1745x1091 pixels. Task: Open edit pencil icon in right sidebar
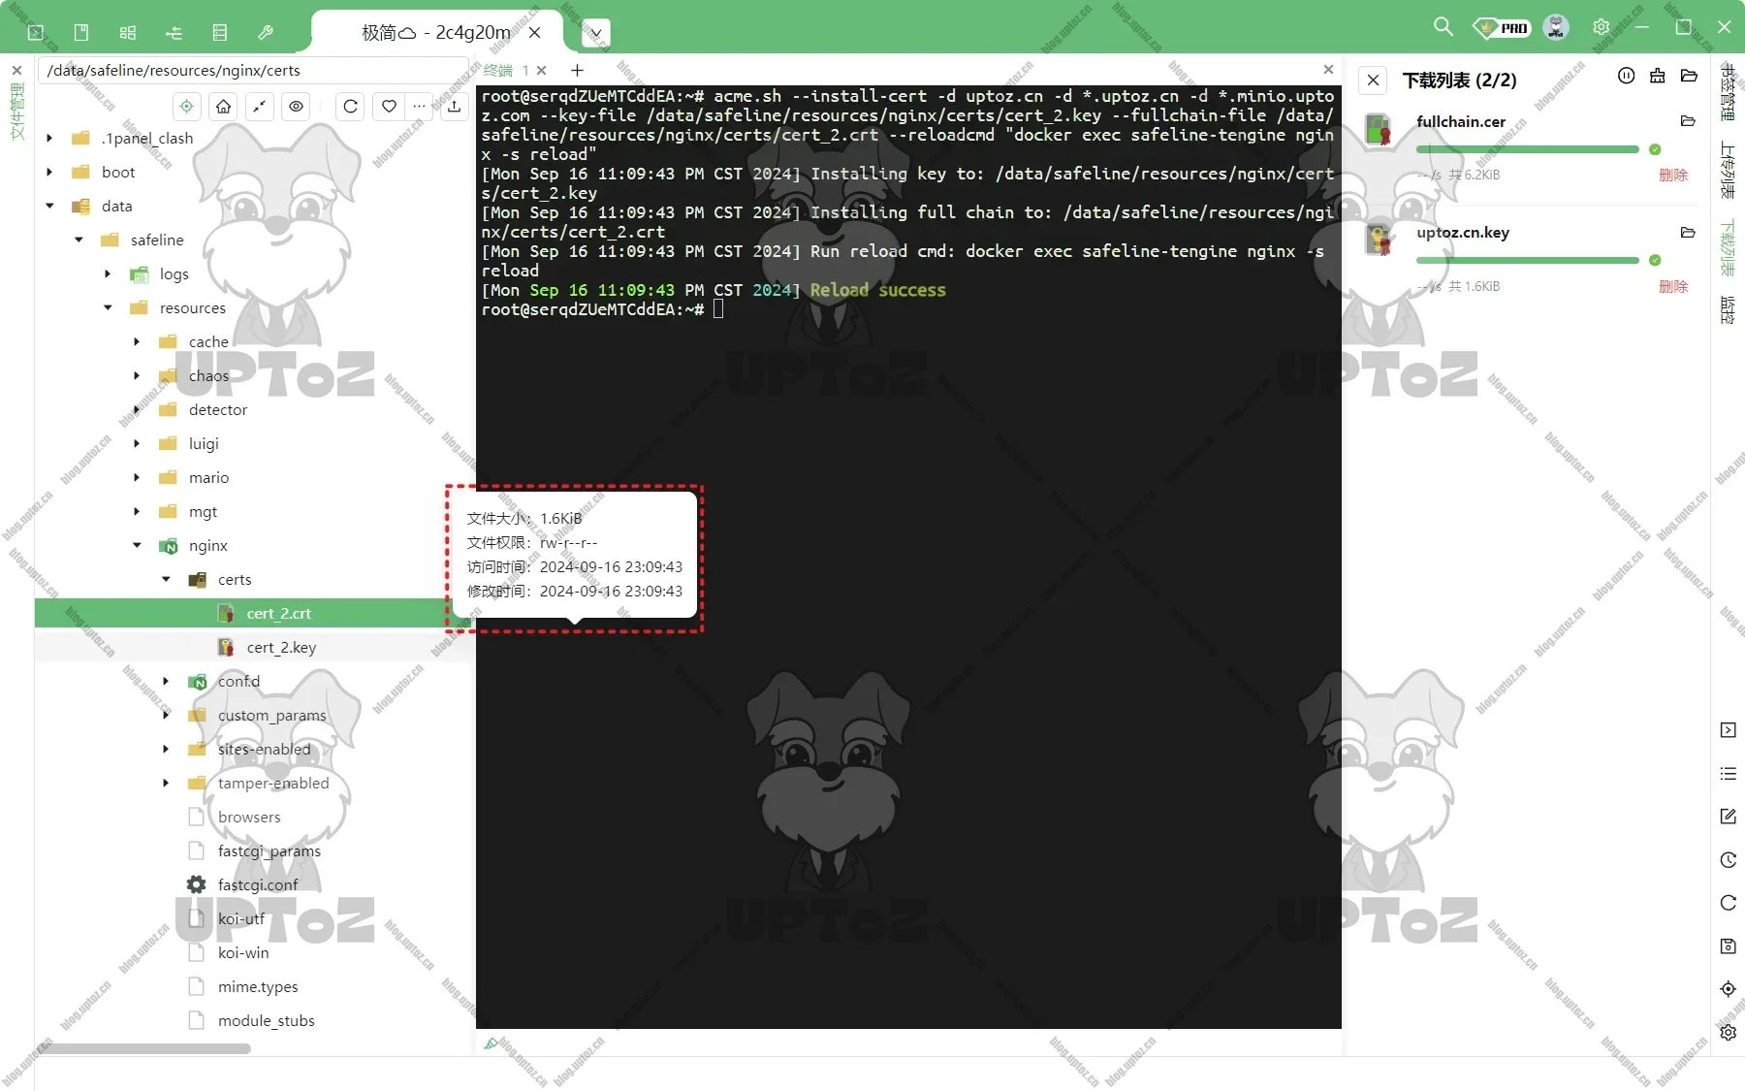[1728, 817]
